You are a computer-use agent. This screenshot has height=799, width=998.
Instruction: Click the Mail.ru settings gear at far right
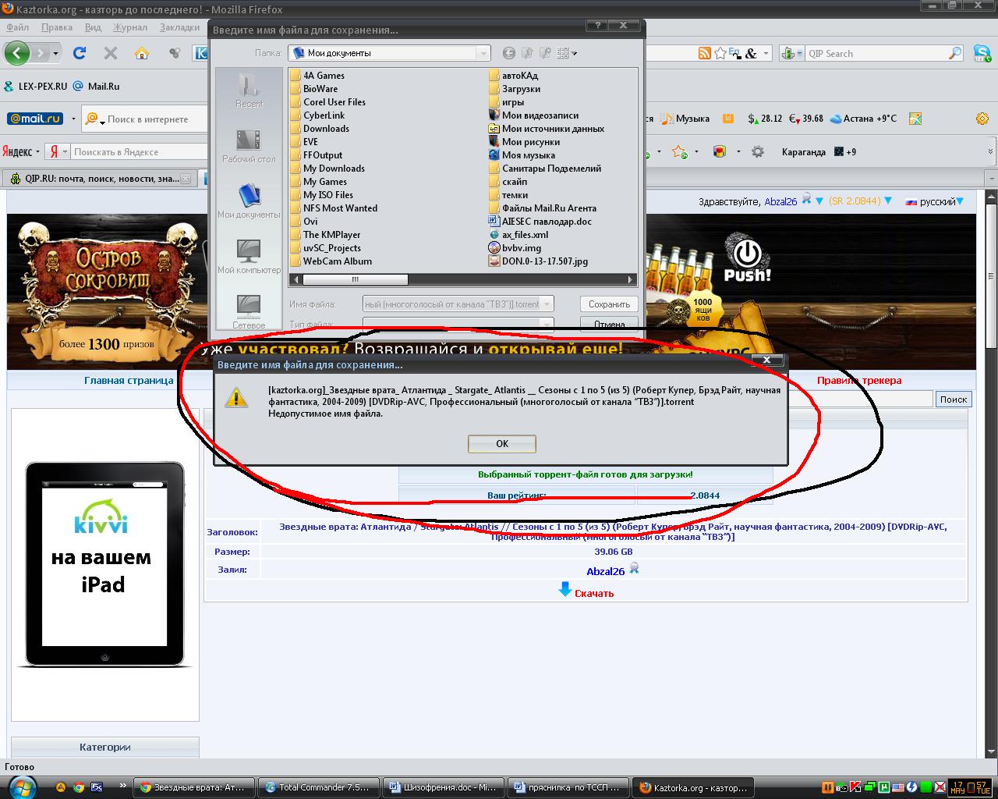coord(982,119)
